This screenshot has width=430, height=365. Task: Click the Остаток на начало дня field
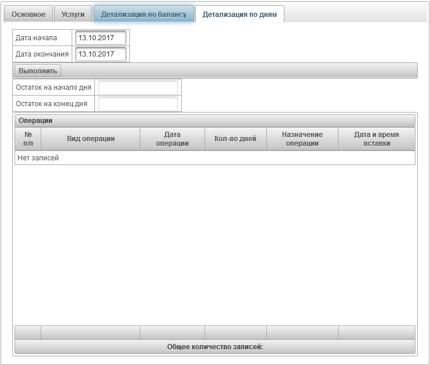tap(138, 87)
